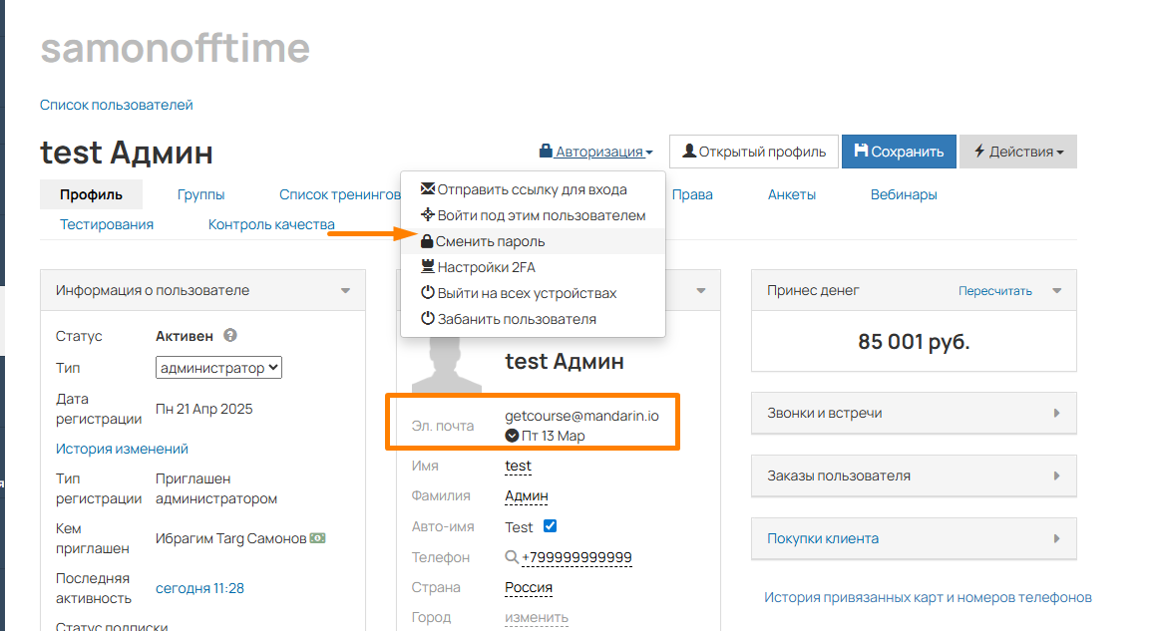Click Пересчитать link in Принес денег
1150x631 pixels.
tap(995, 291)
